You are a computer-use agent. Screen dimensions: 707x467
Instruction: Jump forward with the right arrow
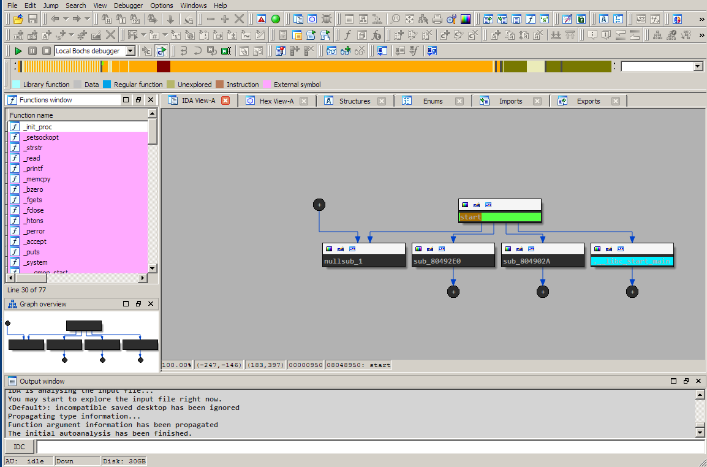pos(77,19)
